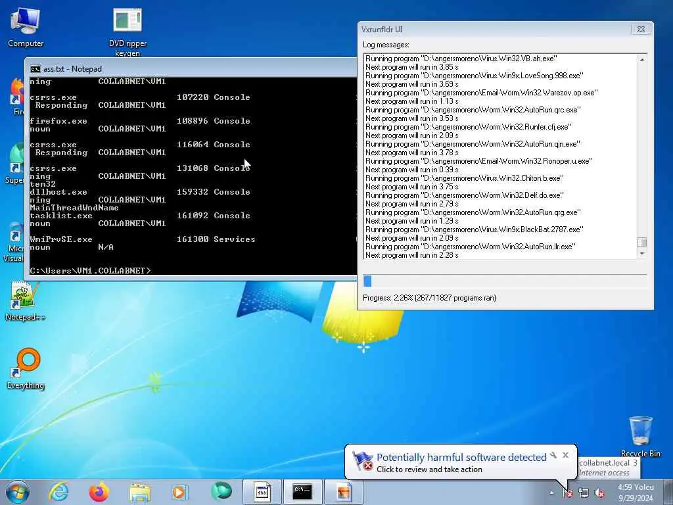Open the taskbar clock showing 4:59
Image resolution: width=673 pixels, height=505 pixels.
[636, 493]
